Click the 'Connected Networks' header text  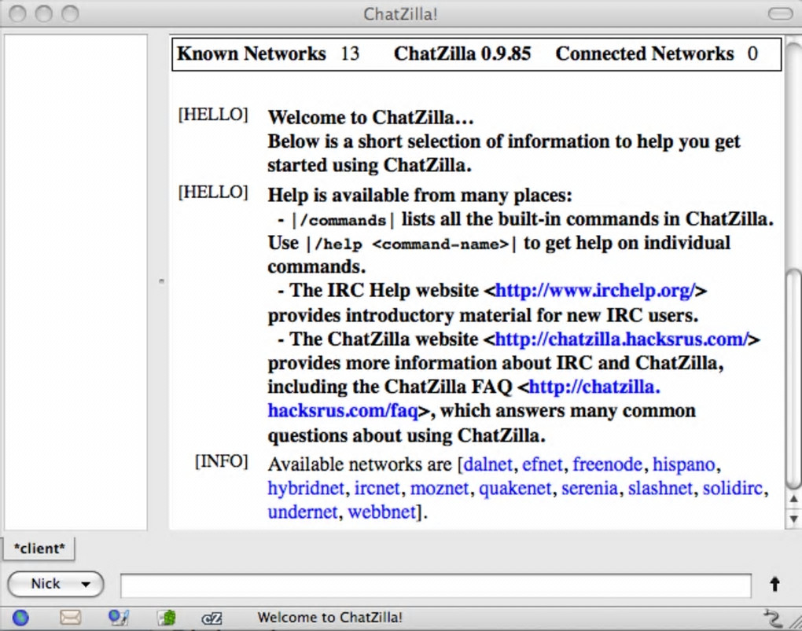(645, 53)
